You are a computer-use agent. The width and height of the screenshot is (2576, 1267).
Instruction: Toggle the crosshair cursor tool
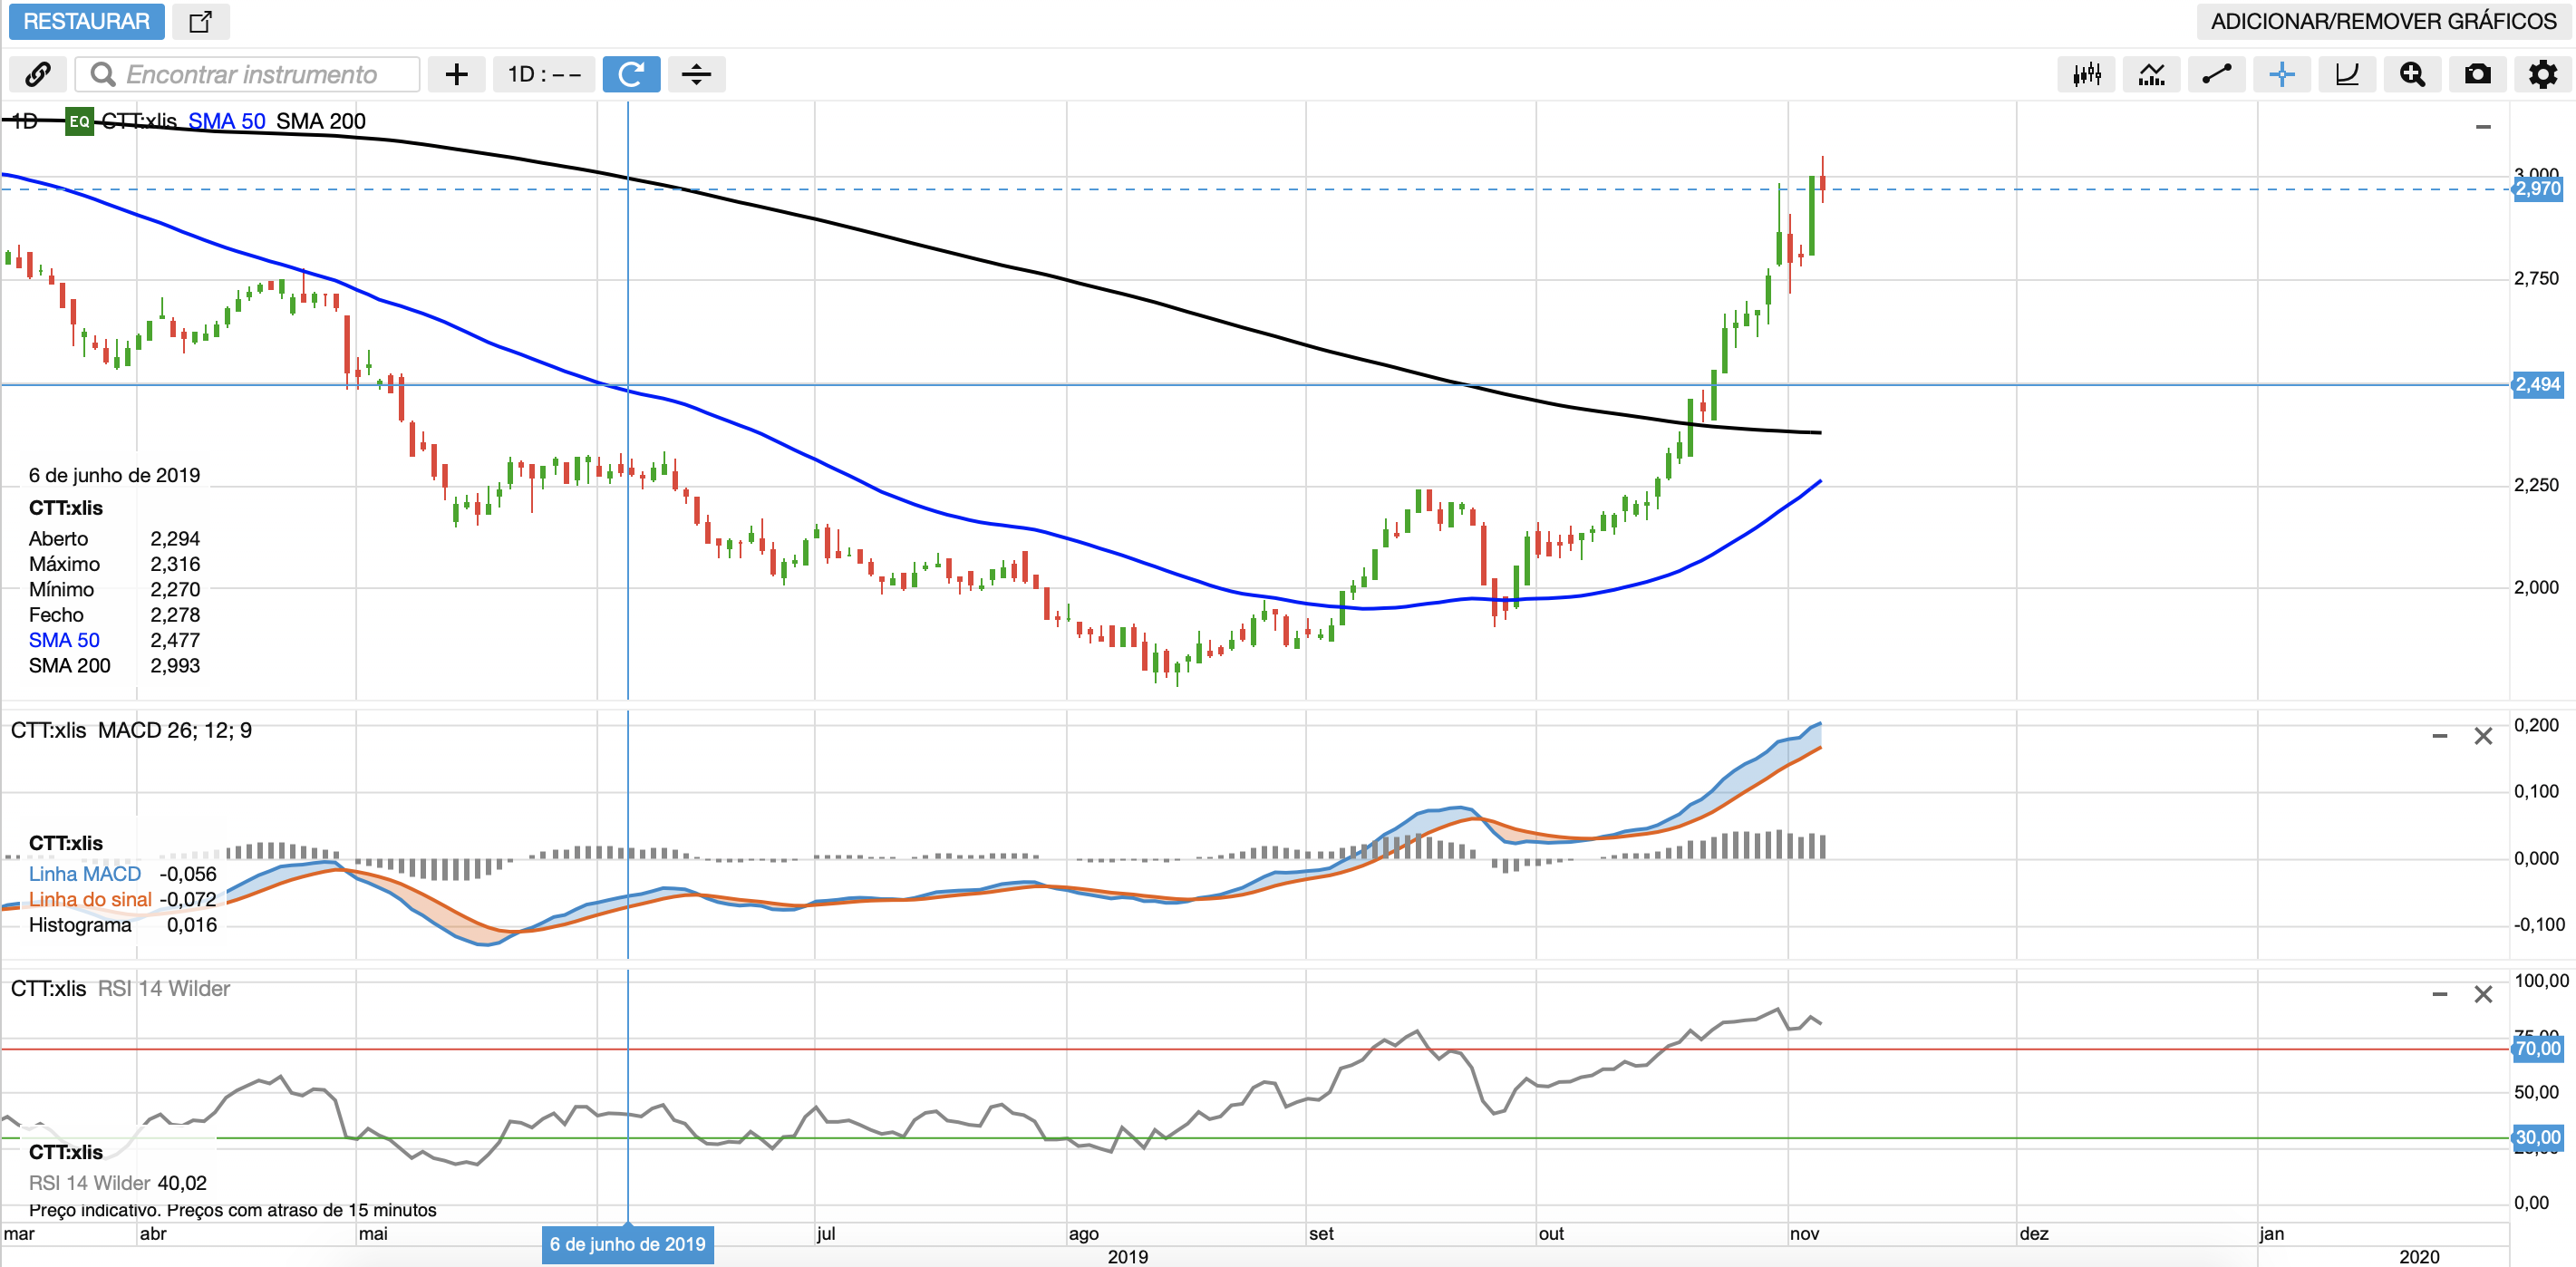pos(2281,74)
